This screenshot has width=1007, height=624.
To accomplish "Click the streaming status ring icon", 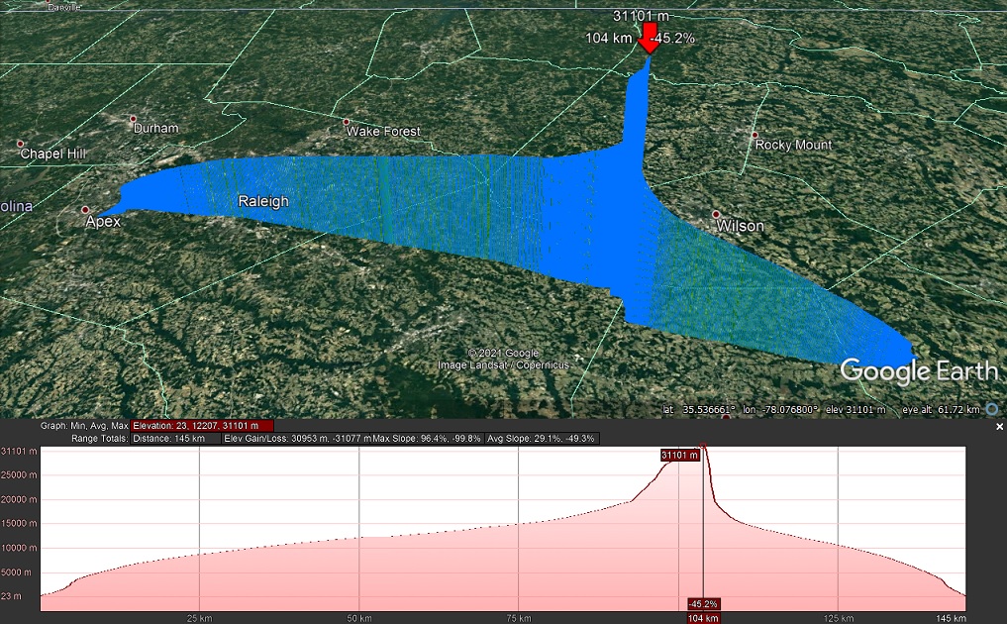I will (x=992, y=409).
